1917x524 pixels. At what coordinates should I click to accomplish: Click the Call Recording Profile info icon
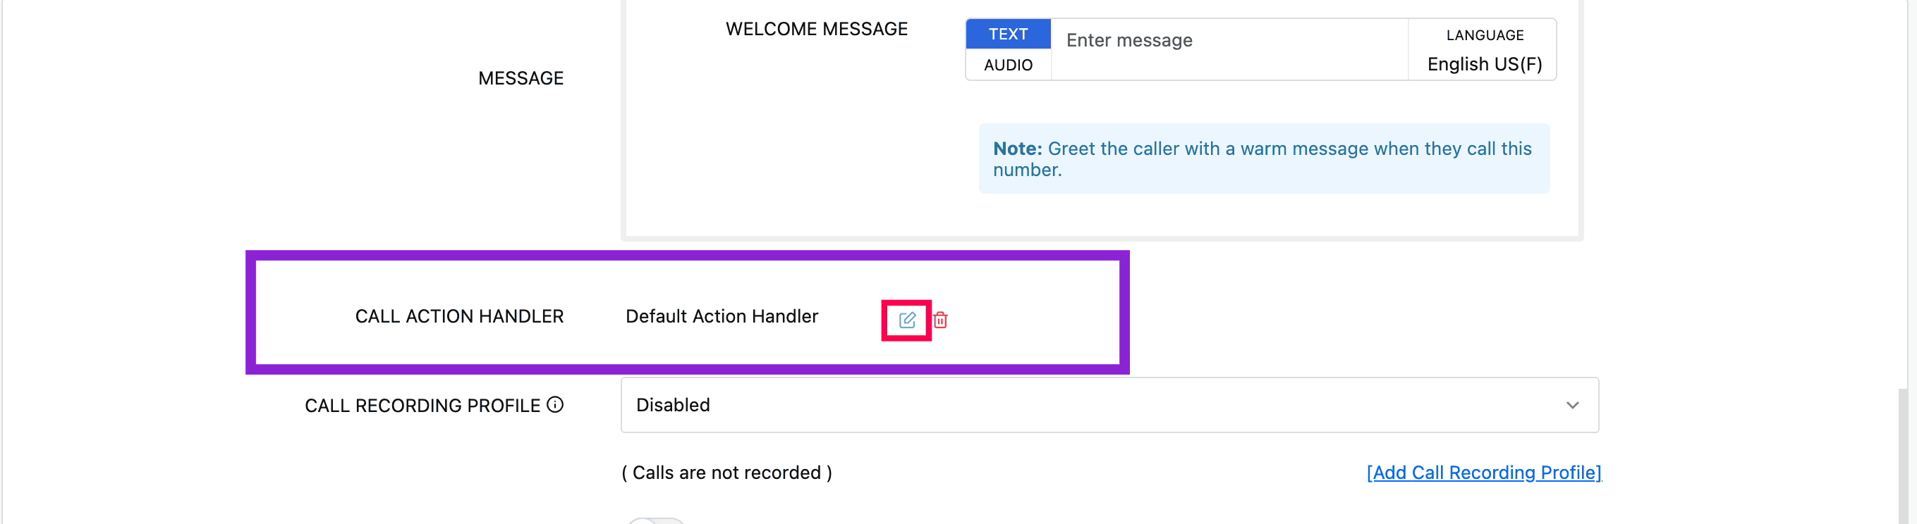point(555,404)
